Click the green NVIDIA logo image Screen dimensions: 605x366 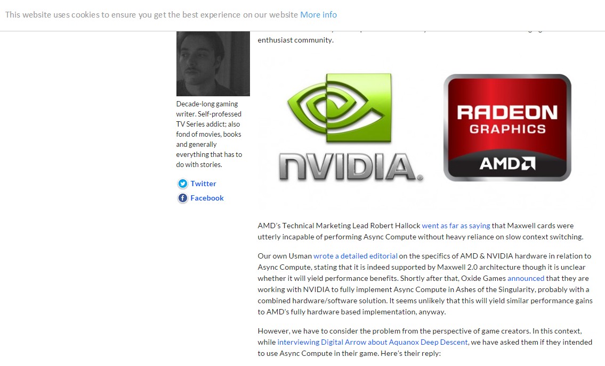[339, 110]
